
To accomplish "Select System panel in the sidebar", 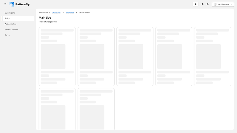I will (10, 13).
